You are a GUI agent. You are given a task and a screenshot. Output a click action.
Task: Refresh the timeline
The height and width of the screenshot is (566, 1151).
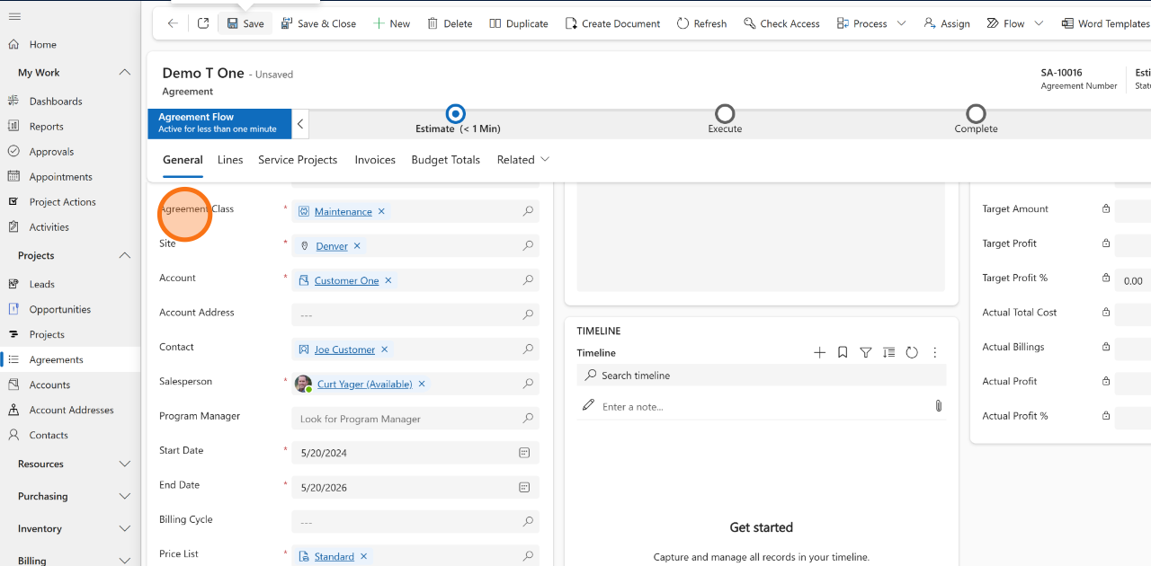click(x=912, y=353)
